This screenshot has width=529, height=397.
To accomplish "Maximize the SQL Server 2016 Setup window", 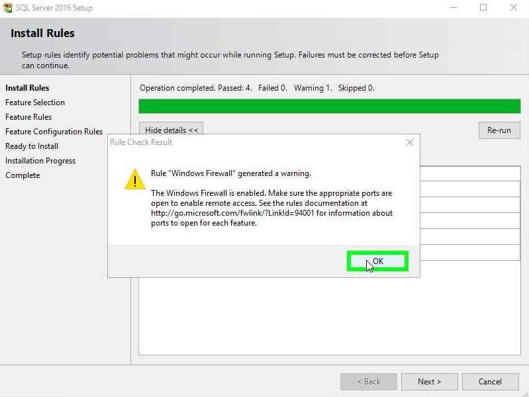I will click(x=483, y=7).
